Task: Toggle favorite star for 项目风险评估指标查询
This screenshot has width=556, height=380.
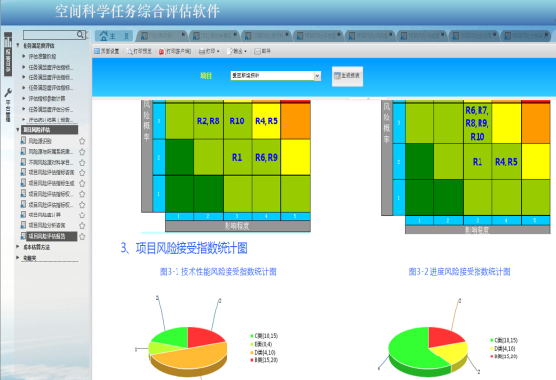Action: (82, 172)
